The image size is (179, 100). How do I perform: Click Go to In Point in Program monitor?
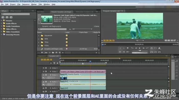coord(120,52)
